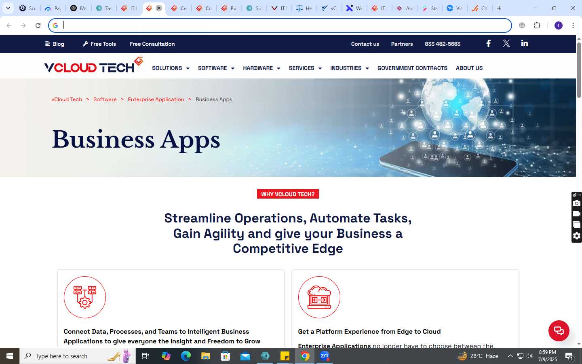
Task: Show hidden system tray icons
Action: pyautogui.click(x=510, y=356)
